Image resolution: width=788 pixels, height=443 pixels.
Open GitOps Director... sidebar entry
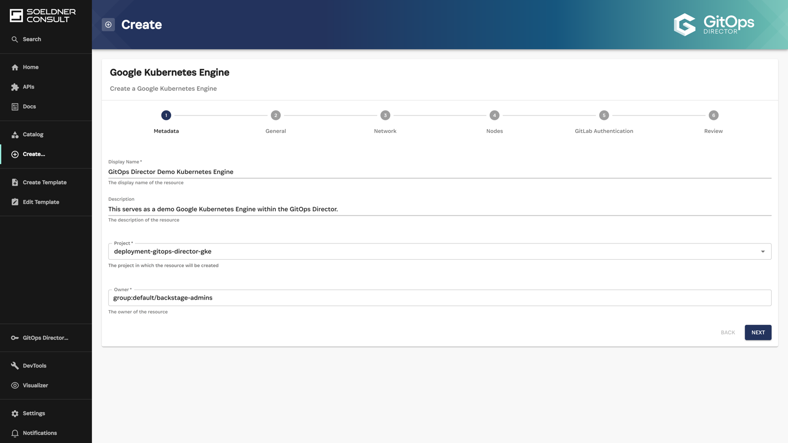click(46, 338)
